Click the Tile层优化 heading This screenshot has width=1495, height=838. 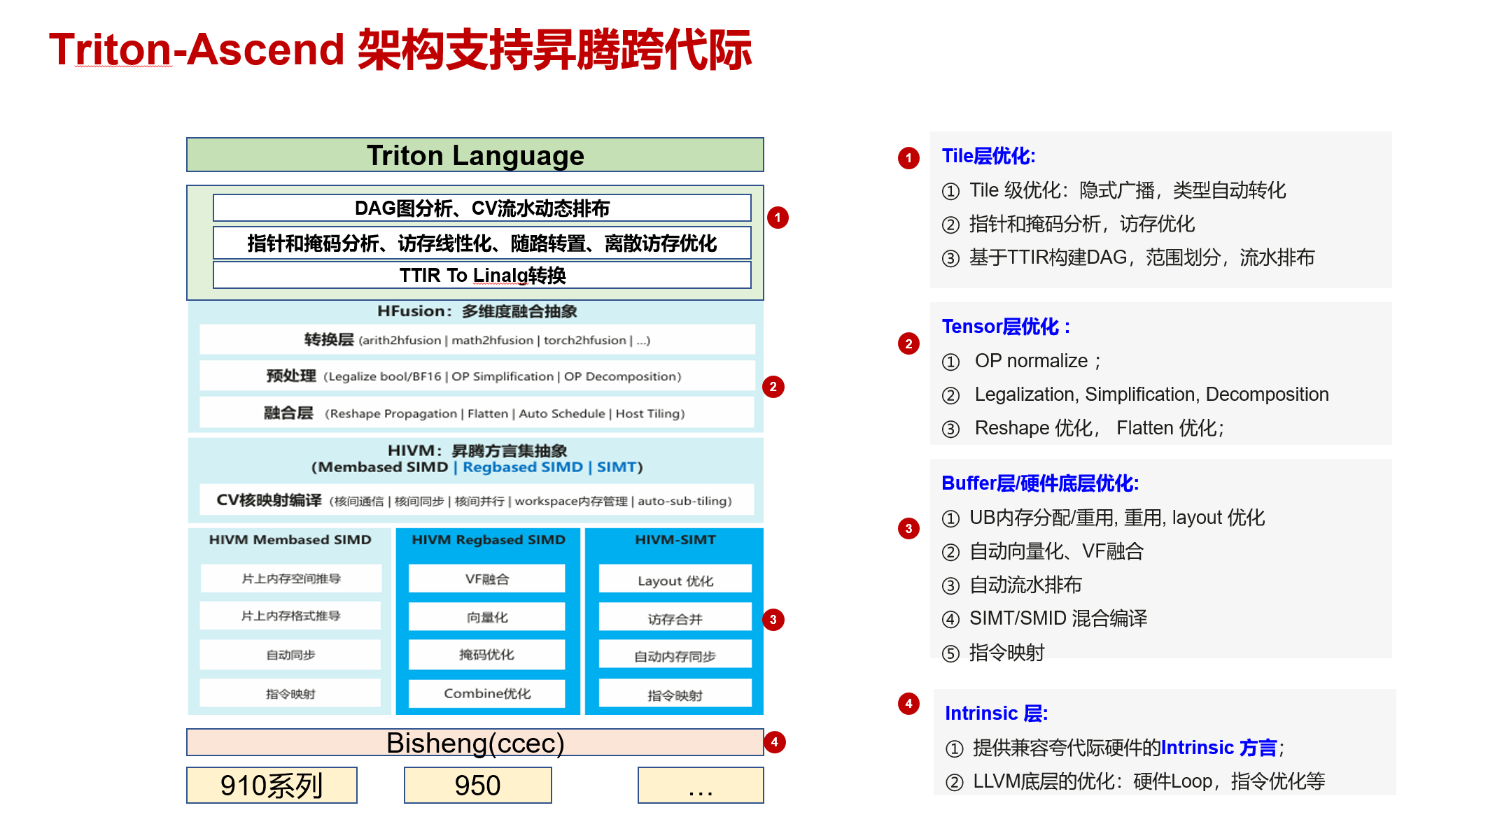pyautogui.click(x=988, y=156)
